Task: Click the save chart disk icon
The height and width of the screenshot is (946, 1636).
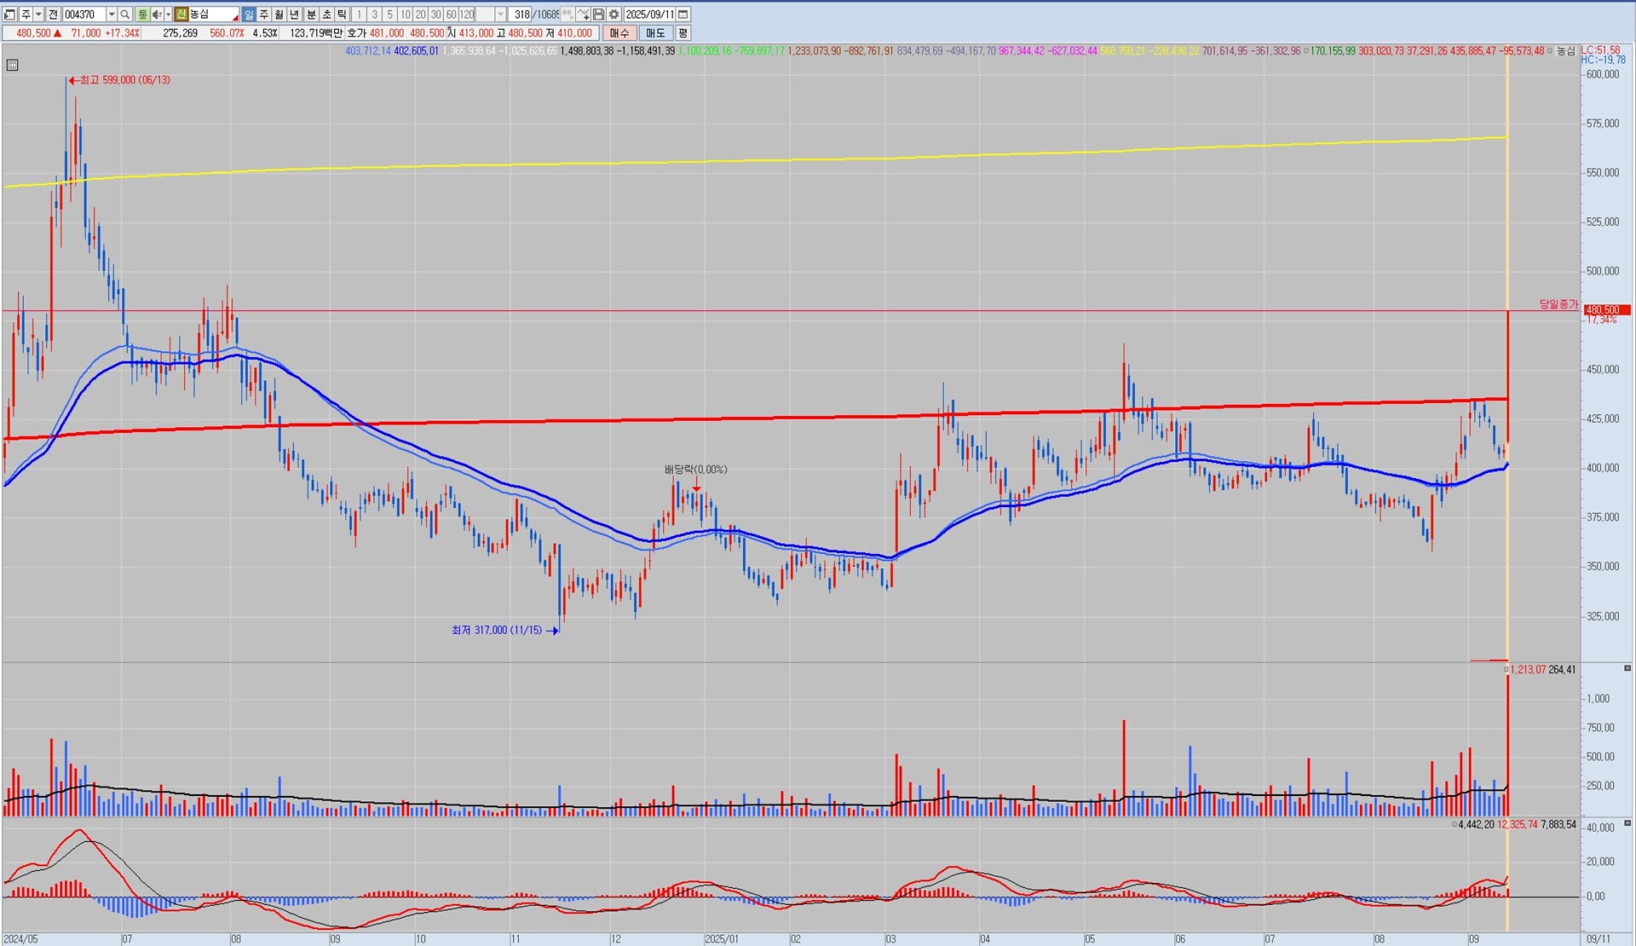Action: coord(598,14)
